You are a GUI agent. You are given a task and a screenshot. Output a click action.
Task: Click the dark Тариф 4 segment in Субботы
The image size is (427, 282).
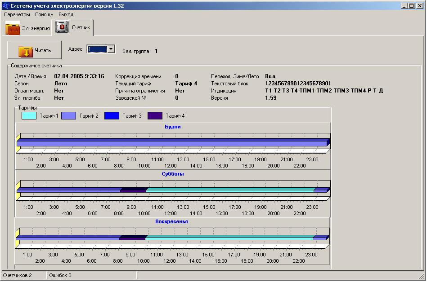pyautogui.click(x=133, y=190)
